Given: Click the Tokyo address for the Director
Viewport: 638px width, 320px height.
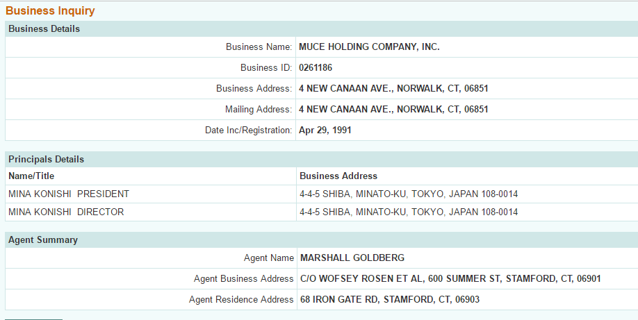Looking at the screenshot, I should tap(408, 212).
